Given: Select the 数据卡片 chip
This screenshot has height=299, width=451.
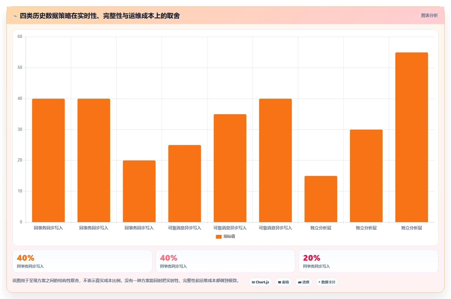Looking at the screenshot, I should pos(327,282).
